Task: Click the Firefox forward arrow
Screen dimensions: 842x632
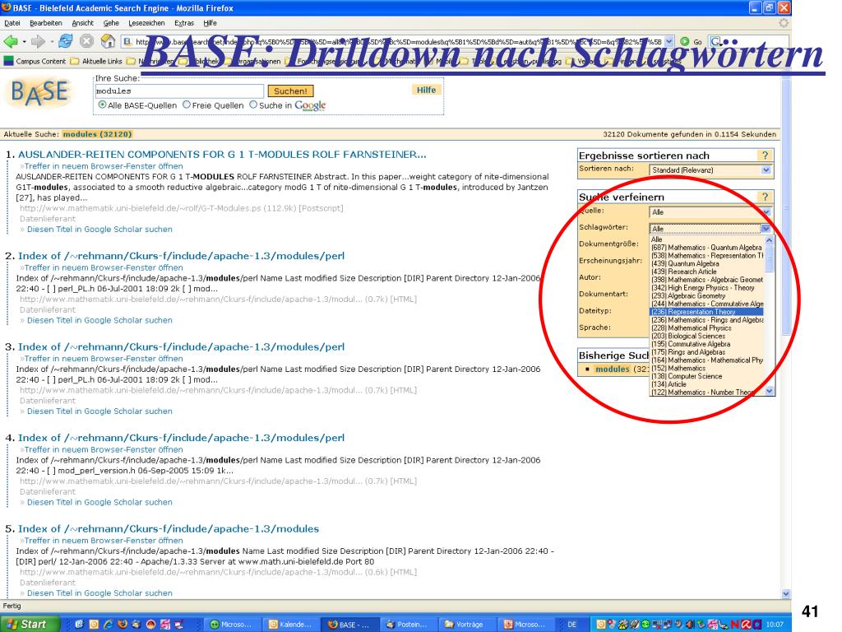Action: pyautogui.click(x=38, y=41)
